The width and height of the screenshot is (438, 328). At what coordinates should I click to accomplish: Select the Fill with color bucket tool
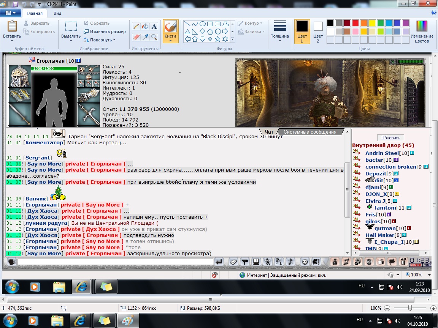click(x=145, y=27)
